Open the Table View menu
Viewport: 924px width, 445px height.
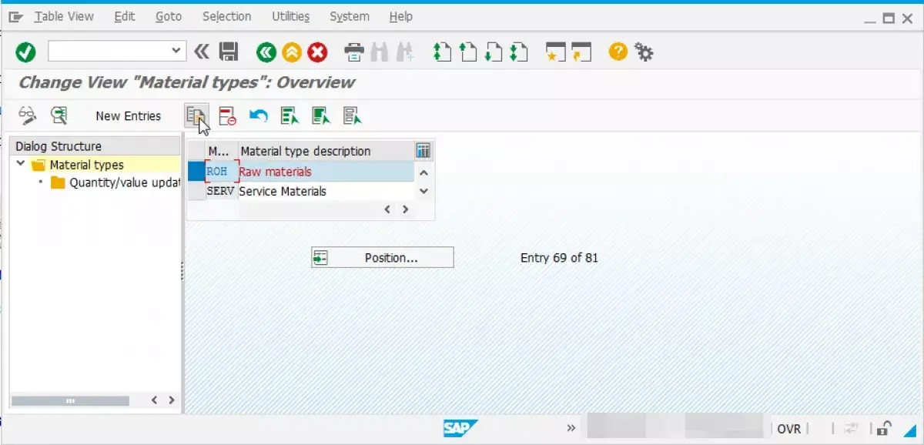pyautogui.click(x=64, y=16)
